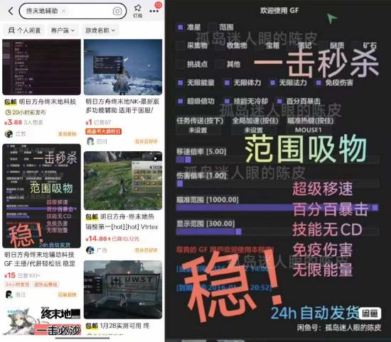Adjust the 显示范围 [300.00] slider
Viewport: 391px width, 342px height.
(x=277, y=232)
